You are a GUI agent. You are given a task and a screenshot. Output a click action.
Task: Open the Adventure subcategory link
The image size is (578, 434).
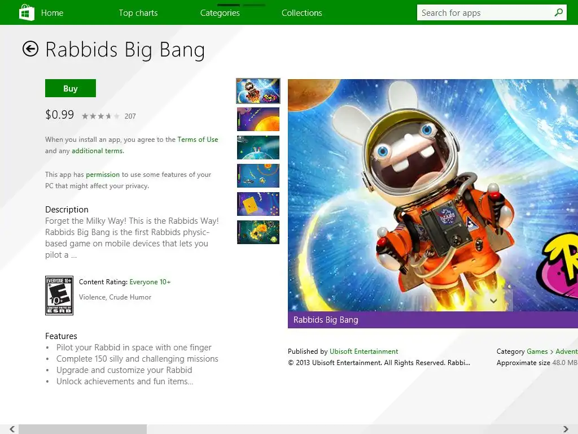pyautogui.click(x=567, y=351)
